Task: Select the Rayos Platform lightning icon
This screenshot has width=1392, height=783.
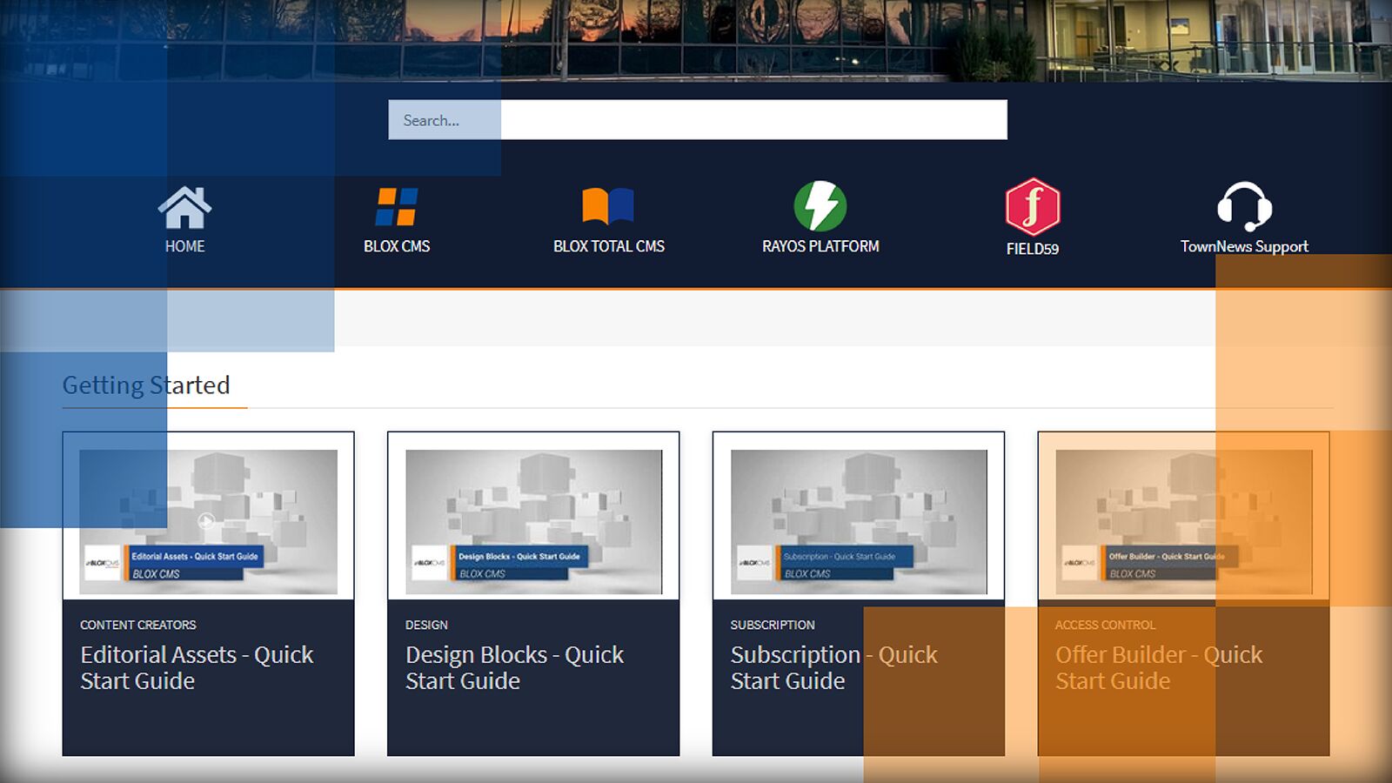Action: click(820, 206)
